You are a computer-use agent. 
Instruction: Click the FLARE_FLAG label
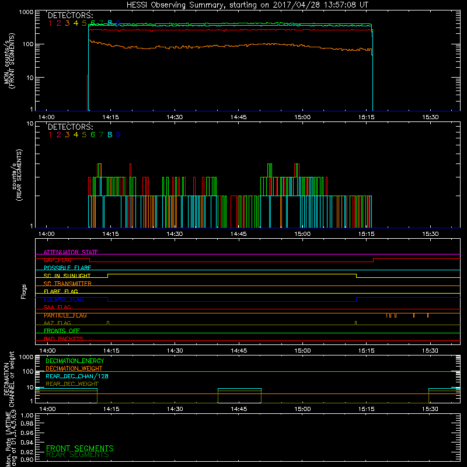pos(61,291)
